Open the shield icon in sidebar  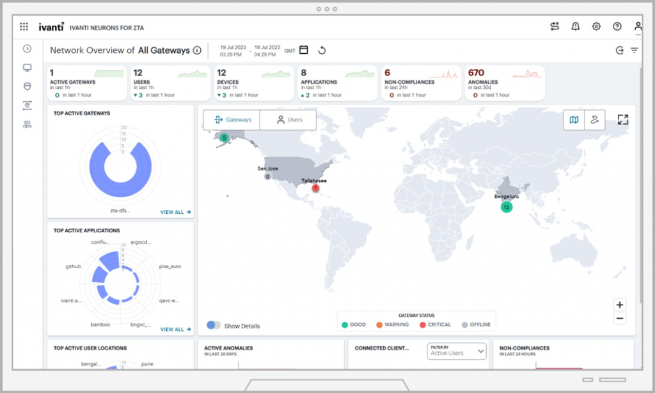tap(27, 86)
